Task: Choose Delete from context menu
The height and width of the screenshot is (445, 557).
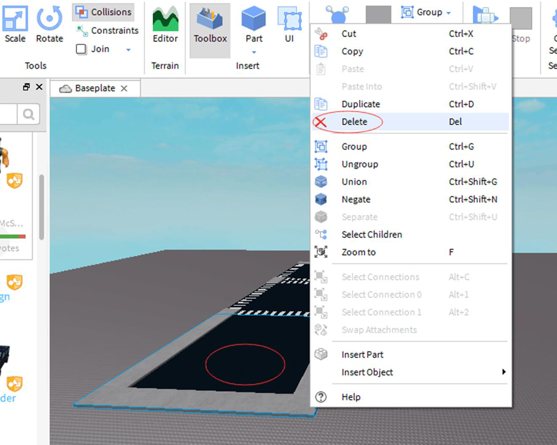Action: click(410, 122)
